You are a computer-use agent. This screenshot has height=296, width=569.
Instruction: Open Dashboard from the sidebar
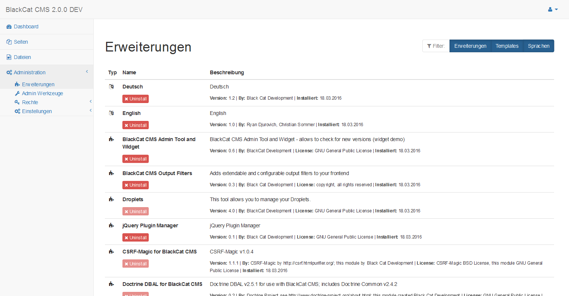26,27
